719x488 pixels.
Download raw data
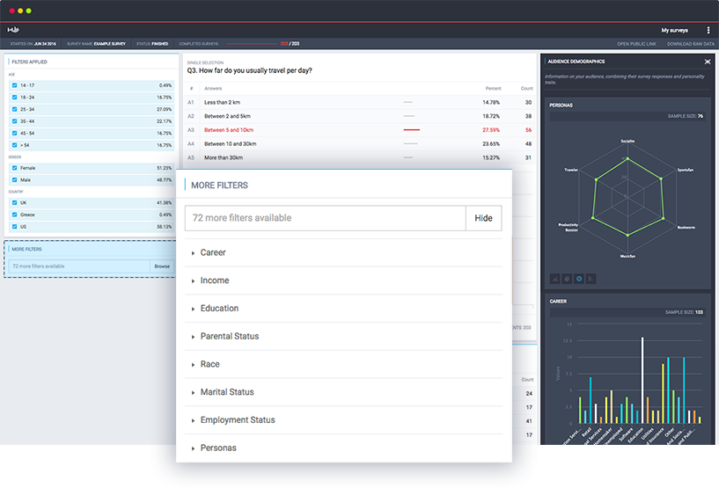[x=690, y=44]
